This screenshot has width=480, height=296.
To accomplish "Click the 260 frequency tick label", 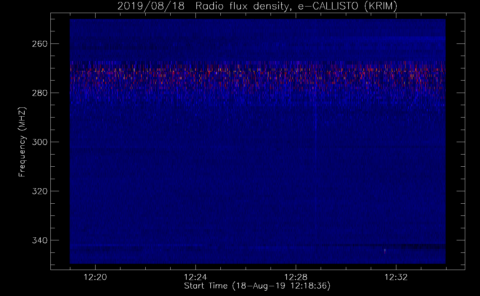I will 39,44.
